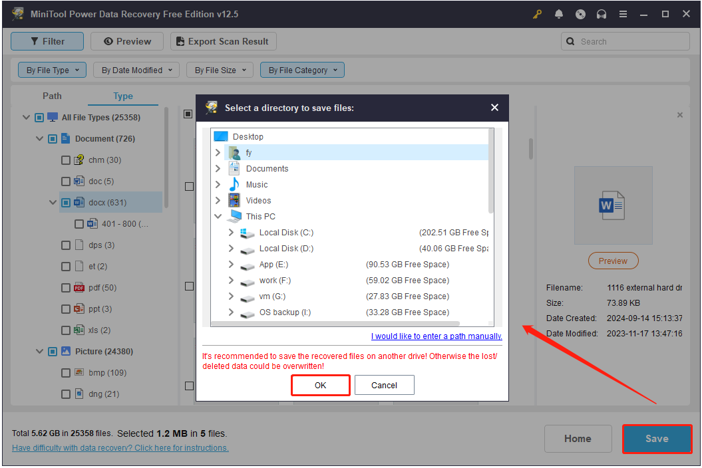702x468 pixels.
Task: Collapse the This PC tree node
Action: click(x=218, y=216)
